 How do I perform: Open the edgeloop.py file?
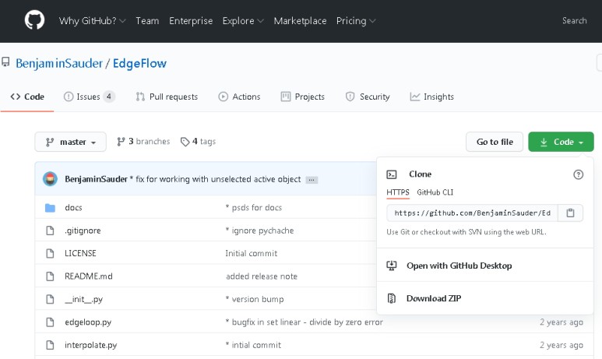pyautogui.click(x=88, y=322)
